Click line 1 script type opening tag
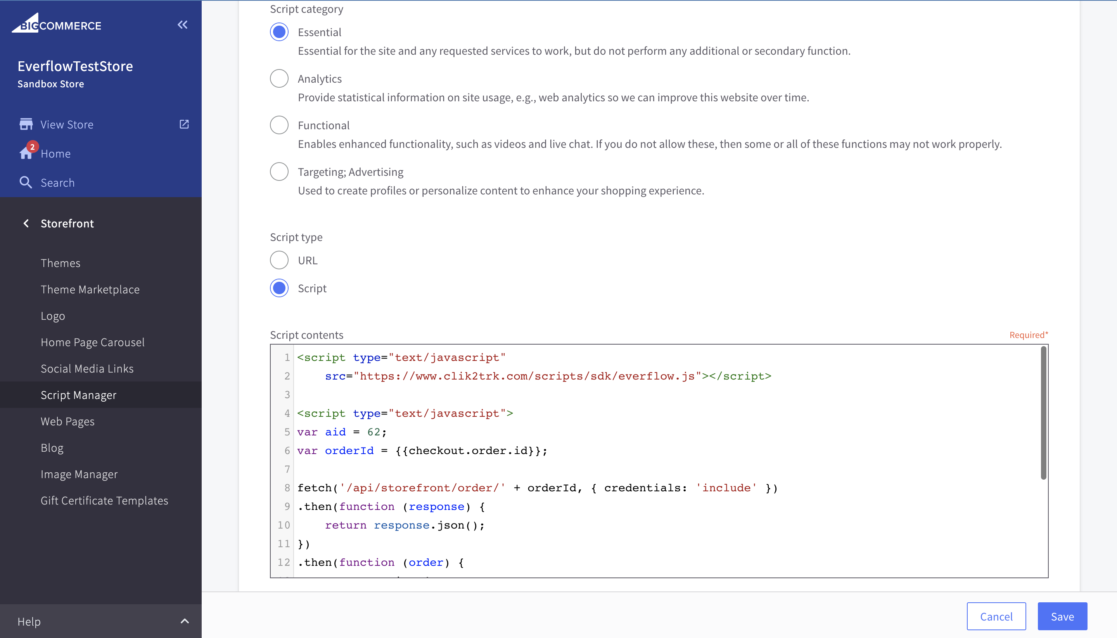1117x638 pixels. point(401,357)
